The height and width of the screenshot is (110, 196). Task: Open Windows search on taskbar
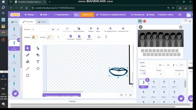click(3, 7)
